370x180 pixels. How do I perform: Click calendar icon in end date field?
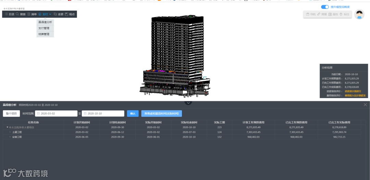[85, 114]
